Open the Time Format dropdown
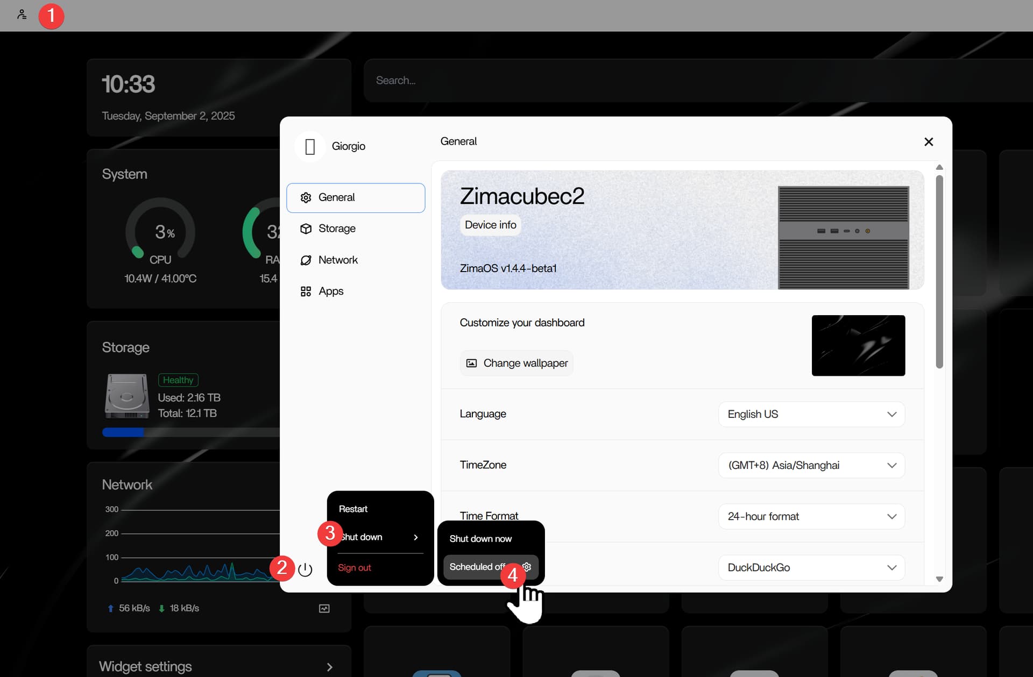 point(811,516)
